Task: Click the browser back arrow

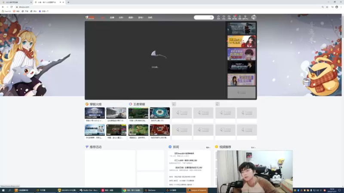Action: [3, 7]
